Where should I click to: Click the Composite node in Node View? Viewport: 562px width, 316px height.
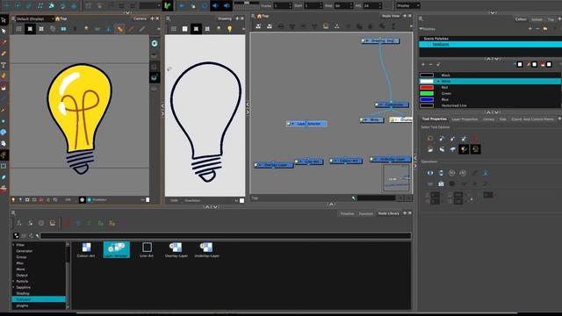pyautogui.click(x=392, y=104)
